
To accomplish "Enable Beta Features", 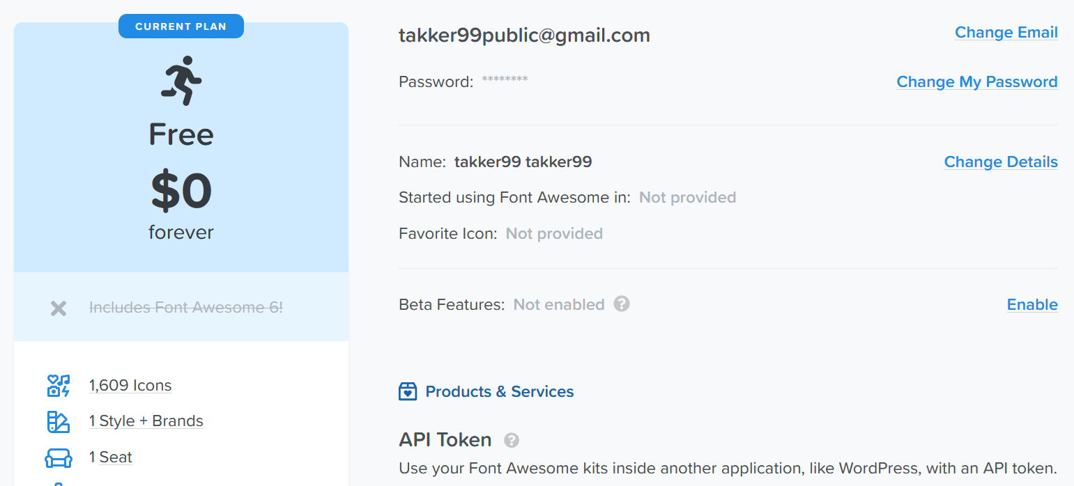I will pos(1031,305).
